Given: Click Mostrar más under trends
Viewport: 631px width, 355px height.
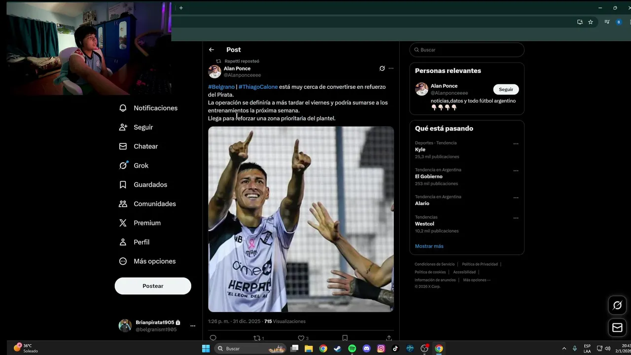Looking at the screenshot, I should tap(429, 246).
